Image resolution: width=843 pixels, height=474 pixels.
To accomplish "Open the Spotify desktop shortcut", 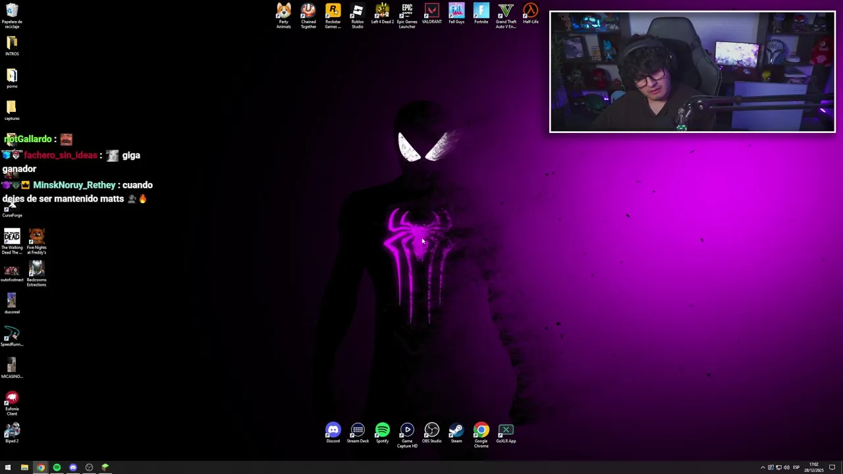I will (x=382, y=433).
